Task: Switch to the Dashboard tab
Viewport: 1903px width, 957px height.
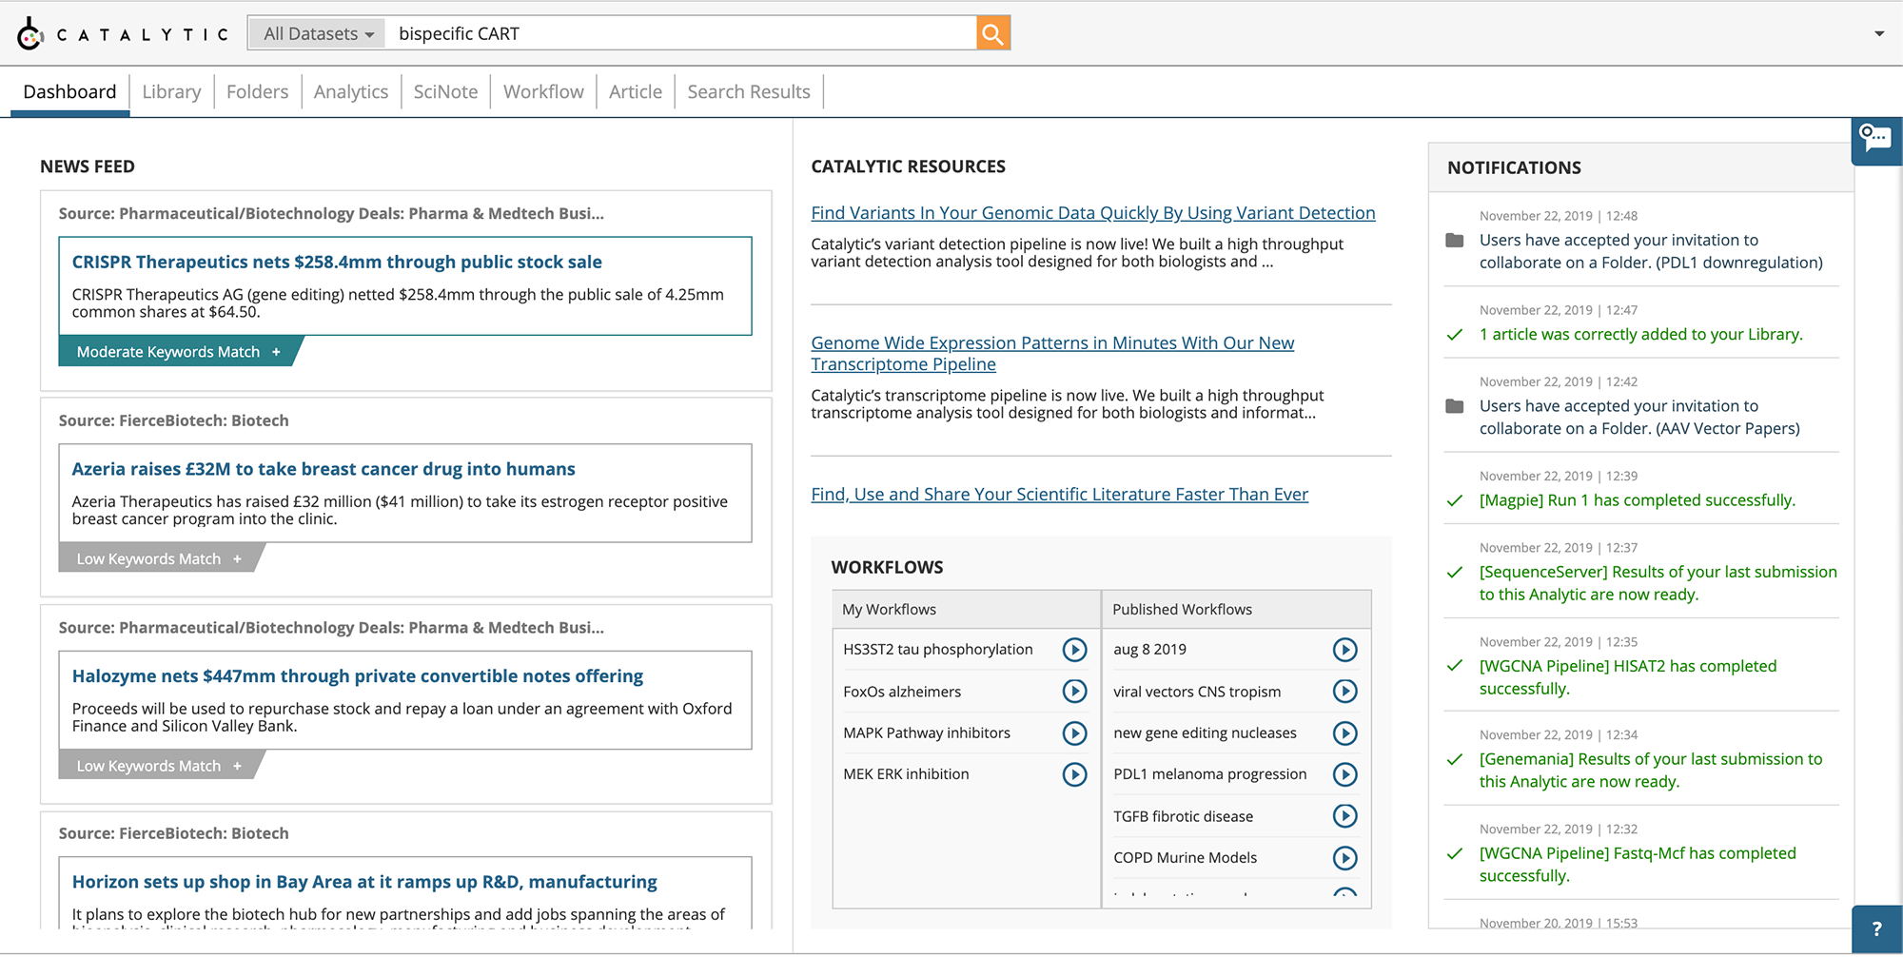Action: (x=69, y=92)
